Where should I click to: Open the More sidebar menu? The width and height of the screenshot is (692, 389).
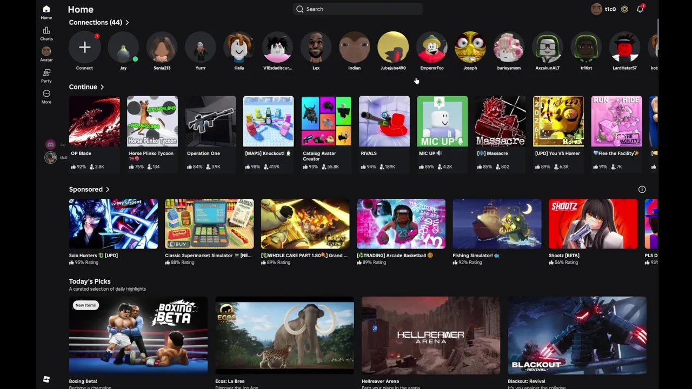[x=46, y=97]
